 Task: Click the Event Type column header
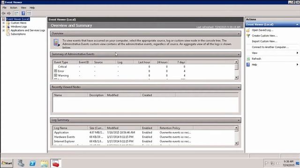65,62
